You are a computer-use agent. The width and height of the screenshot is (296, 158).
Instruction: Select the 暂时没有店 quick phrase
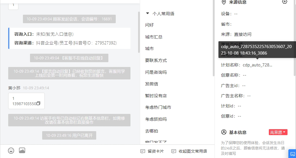tap(156, 96)
